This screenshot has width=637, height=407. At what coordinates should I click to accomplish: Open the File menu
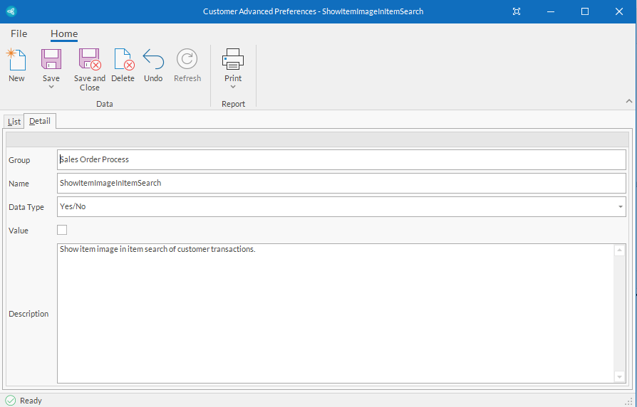(19, 33)
